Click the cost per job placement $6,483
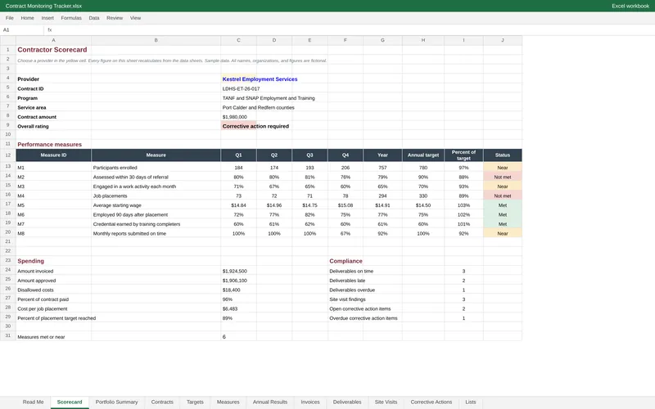 (x=238, y=309)
